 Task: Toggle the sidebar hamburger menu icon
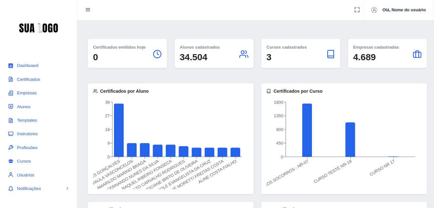(88, 10)
